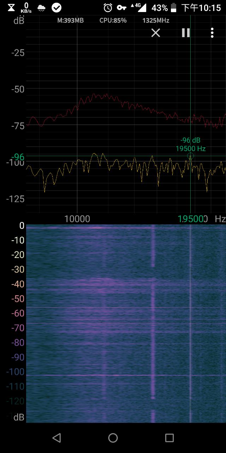
Task: Tap the '-75' dB axis label
Action: point(18,126)
